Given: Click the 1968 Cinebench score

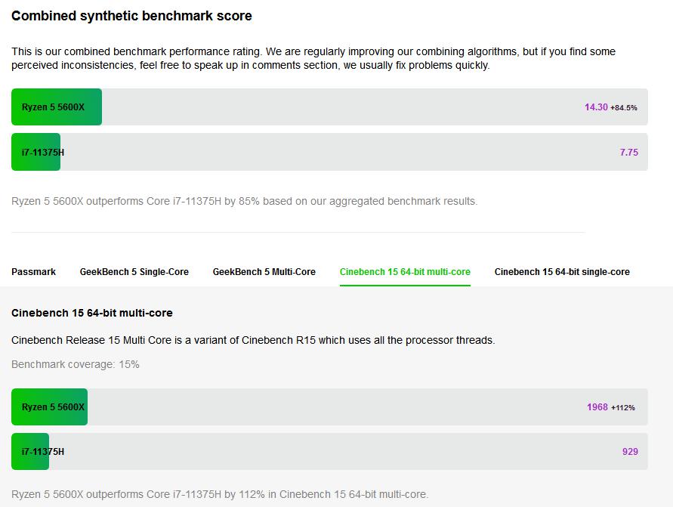Looking at the screenshot, I should [597, 407].
